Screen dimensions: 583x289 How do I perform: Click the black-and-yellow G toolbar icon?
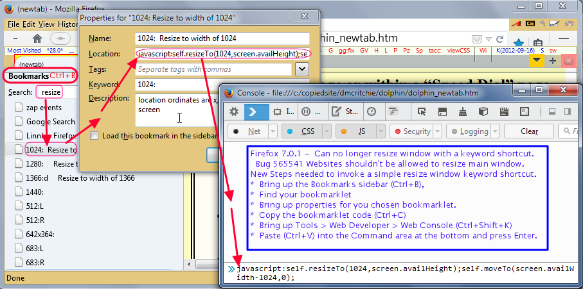pos(530,23)
